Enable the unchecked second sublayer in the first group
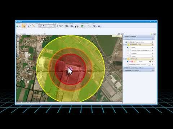 127,50
